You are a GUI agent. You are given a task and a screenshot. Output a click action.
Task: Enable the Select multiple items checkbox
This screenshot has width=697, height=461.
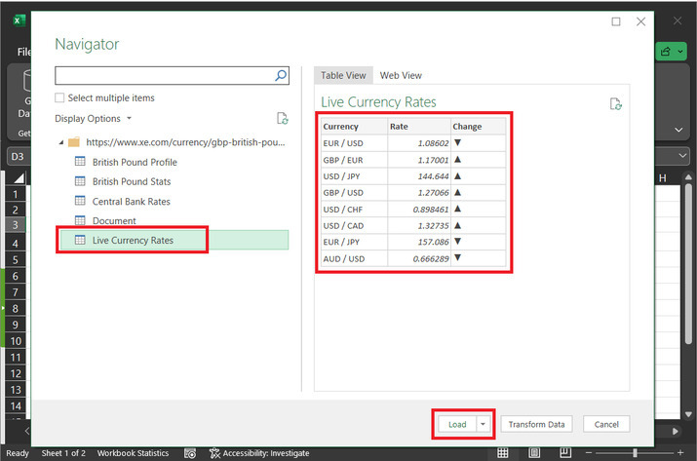tap(59, 97)
